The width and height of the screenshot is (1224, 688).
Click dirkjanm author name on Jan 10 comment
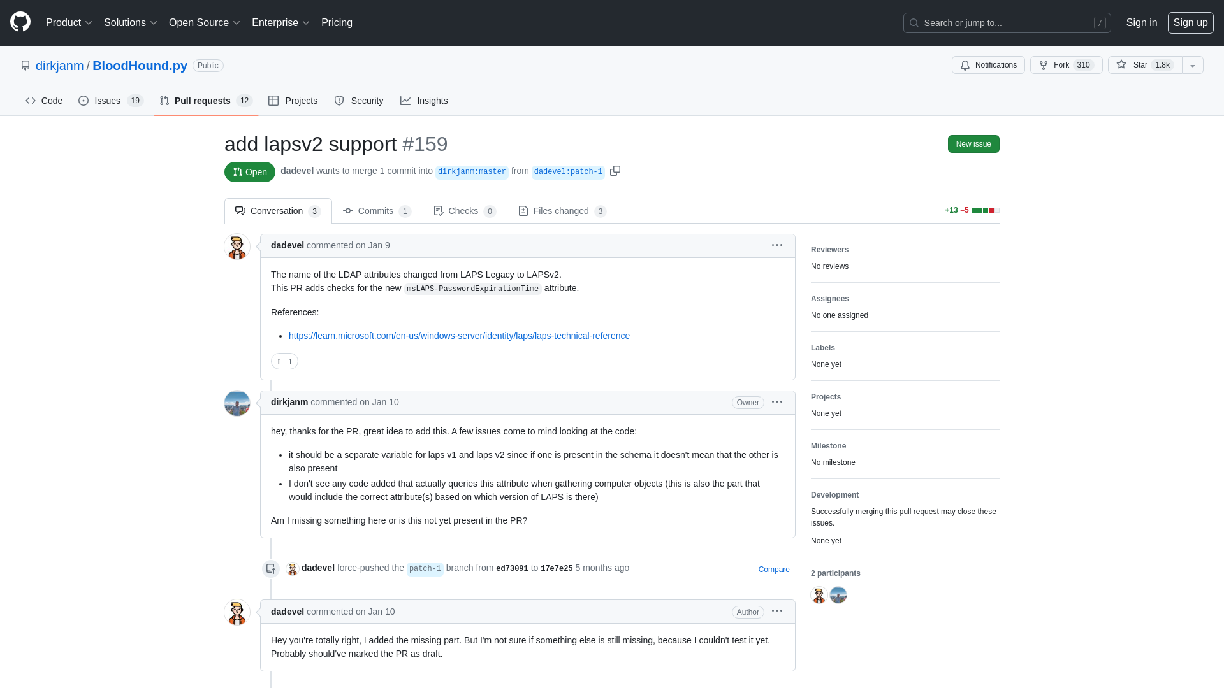click(289, 402)
